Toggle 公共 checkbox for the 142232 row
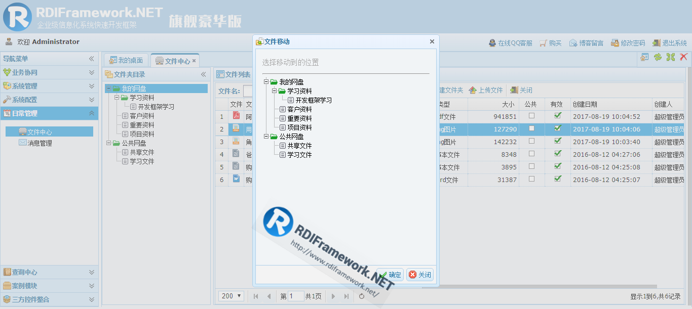This screenshot has width=692, height=309. (x=531, y=141)
